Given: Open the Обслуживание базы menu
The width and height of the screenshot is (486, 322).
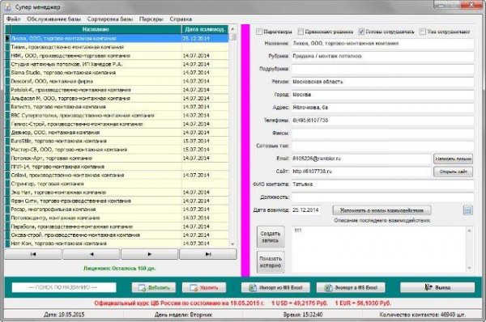Looking at the screenshot, I should click(x=53, y=19).
